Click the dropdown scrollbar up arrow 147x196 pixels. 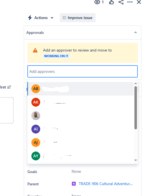point(136,83)
